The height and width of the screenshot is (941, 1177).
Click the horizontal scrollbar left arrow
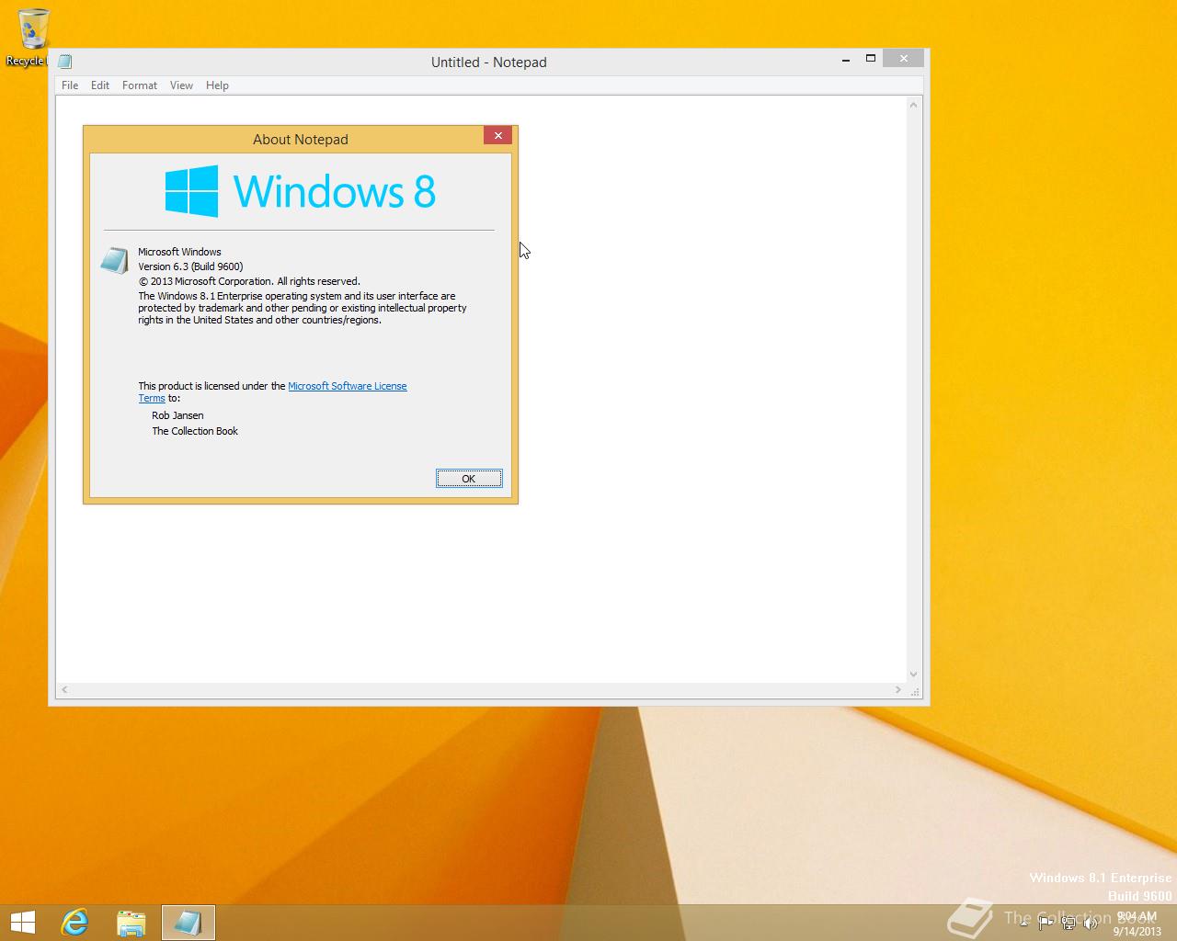point(64,689)
